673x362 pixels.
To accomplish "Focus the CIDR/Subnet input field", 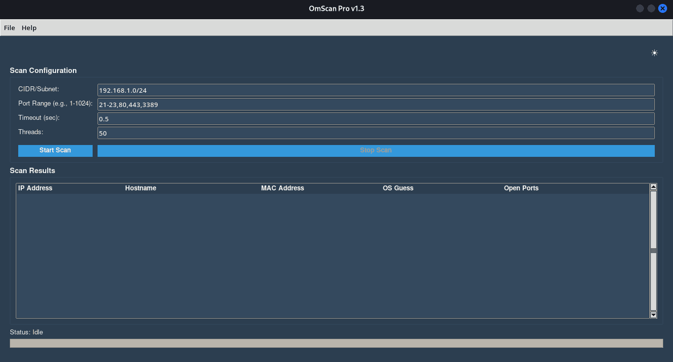I will tap(376, 90).
